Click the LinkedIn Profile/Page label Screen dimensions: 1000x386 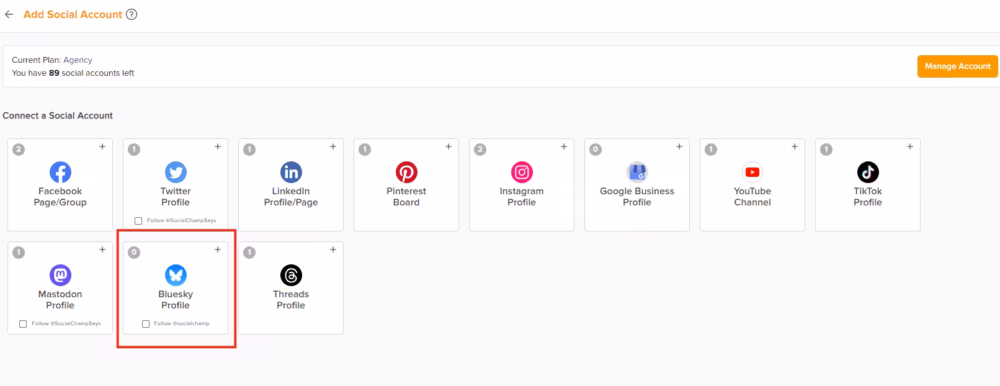[291, 197]
